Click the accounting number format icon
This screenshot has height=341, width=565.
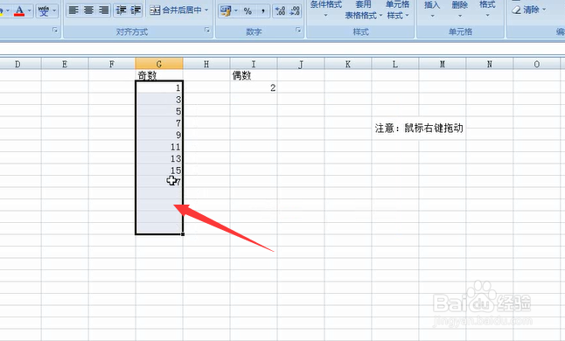[226, 10]
